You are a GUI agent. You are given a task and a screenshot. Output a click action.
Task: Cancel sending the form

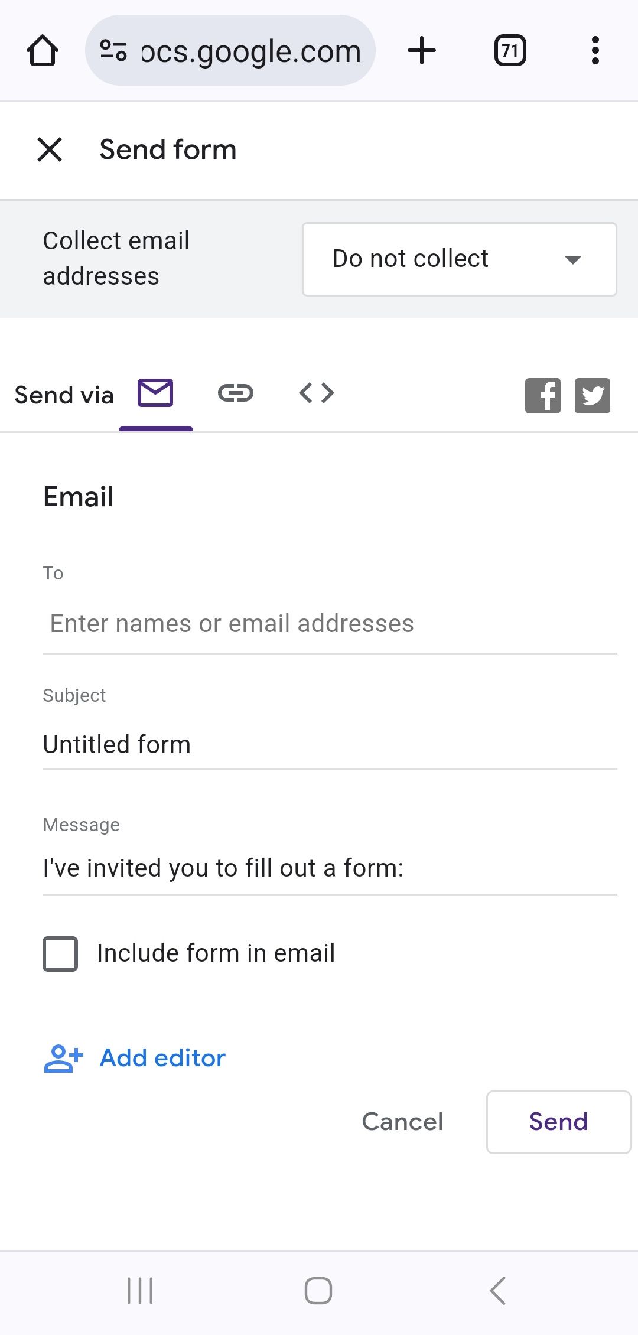pos(402,1122)
